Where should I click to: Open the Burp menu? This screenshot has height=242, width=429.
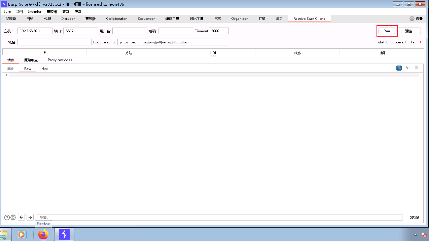tap(7, 11)
